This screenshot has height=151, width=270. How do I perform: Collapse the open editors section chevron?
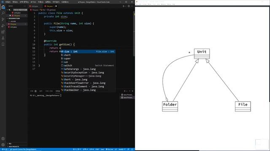click(8, 10)
